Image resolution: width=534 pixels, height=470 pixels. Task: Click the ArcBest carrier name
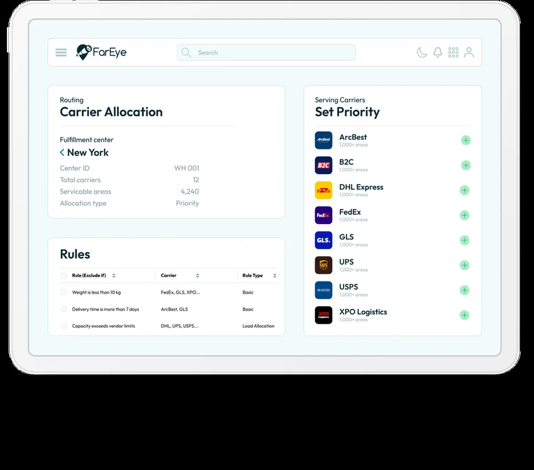353,137
